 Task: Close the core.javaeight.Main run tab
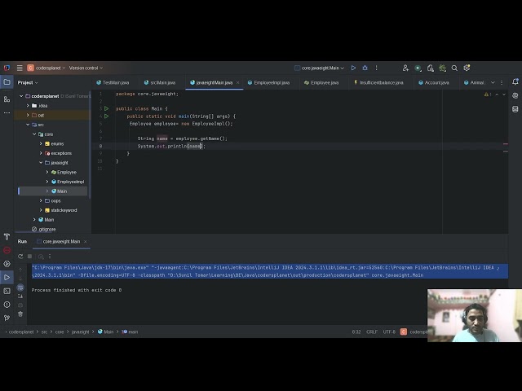(x=85, y=241)
